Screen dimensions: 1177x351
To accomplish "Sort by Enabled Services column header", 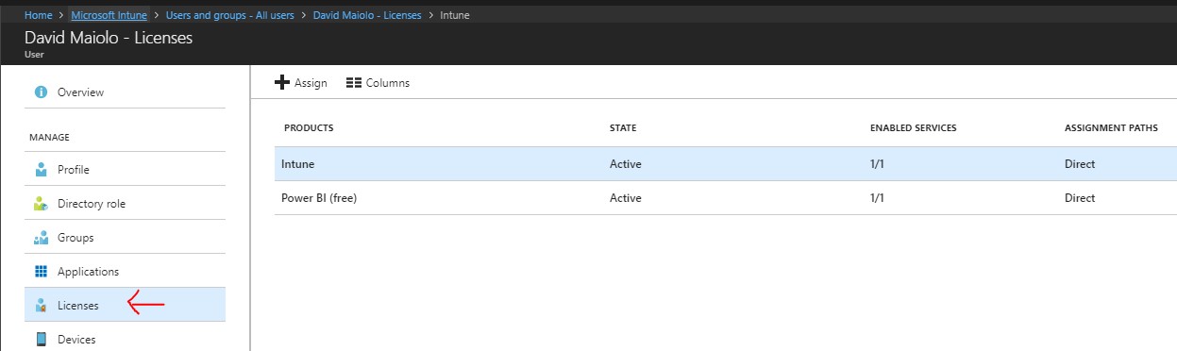I will [x=914, y=127].
